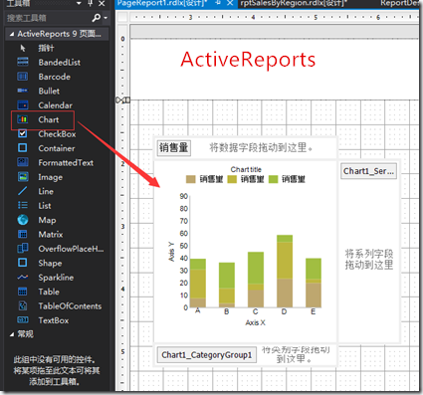Select the Sparkline control icon
Viewport: 423px width, 395px height.
coord(23,278)
